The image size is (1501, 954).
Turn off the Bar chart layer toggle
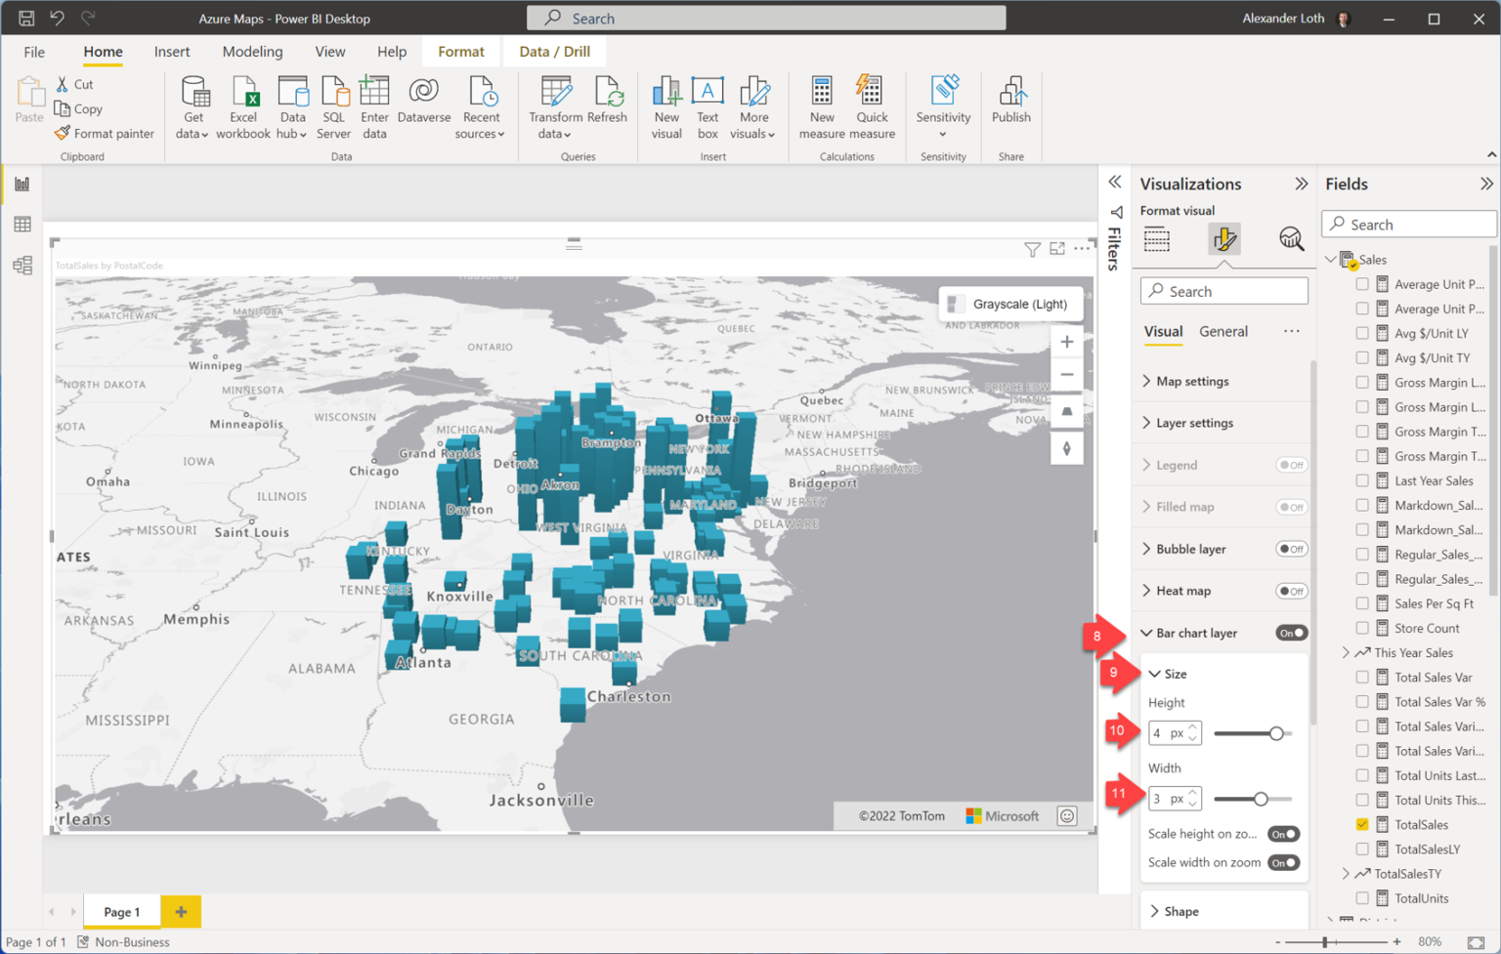tap(1290, 633)
